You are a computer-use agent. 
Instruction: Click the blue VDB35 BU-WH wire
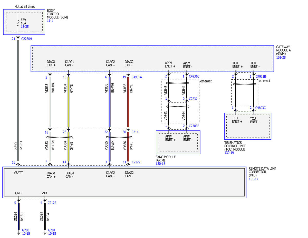[110, 103]
